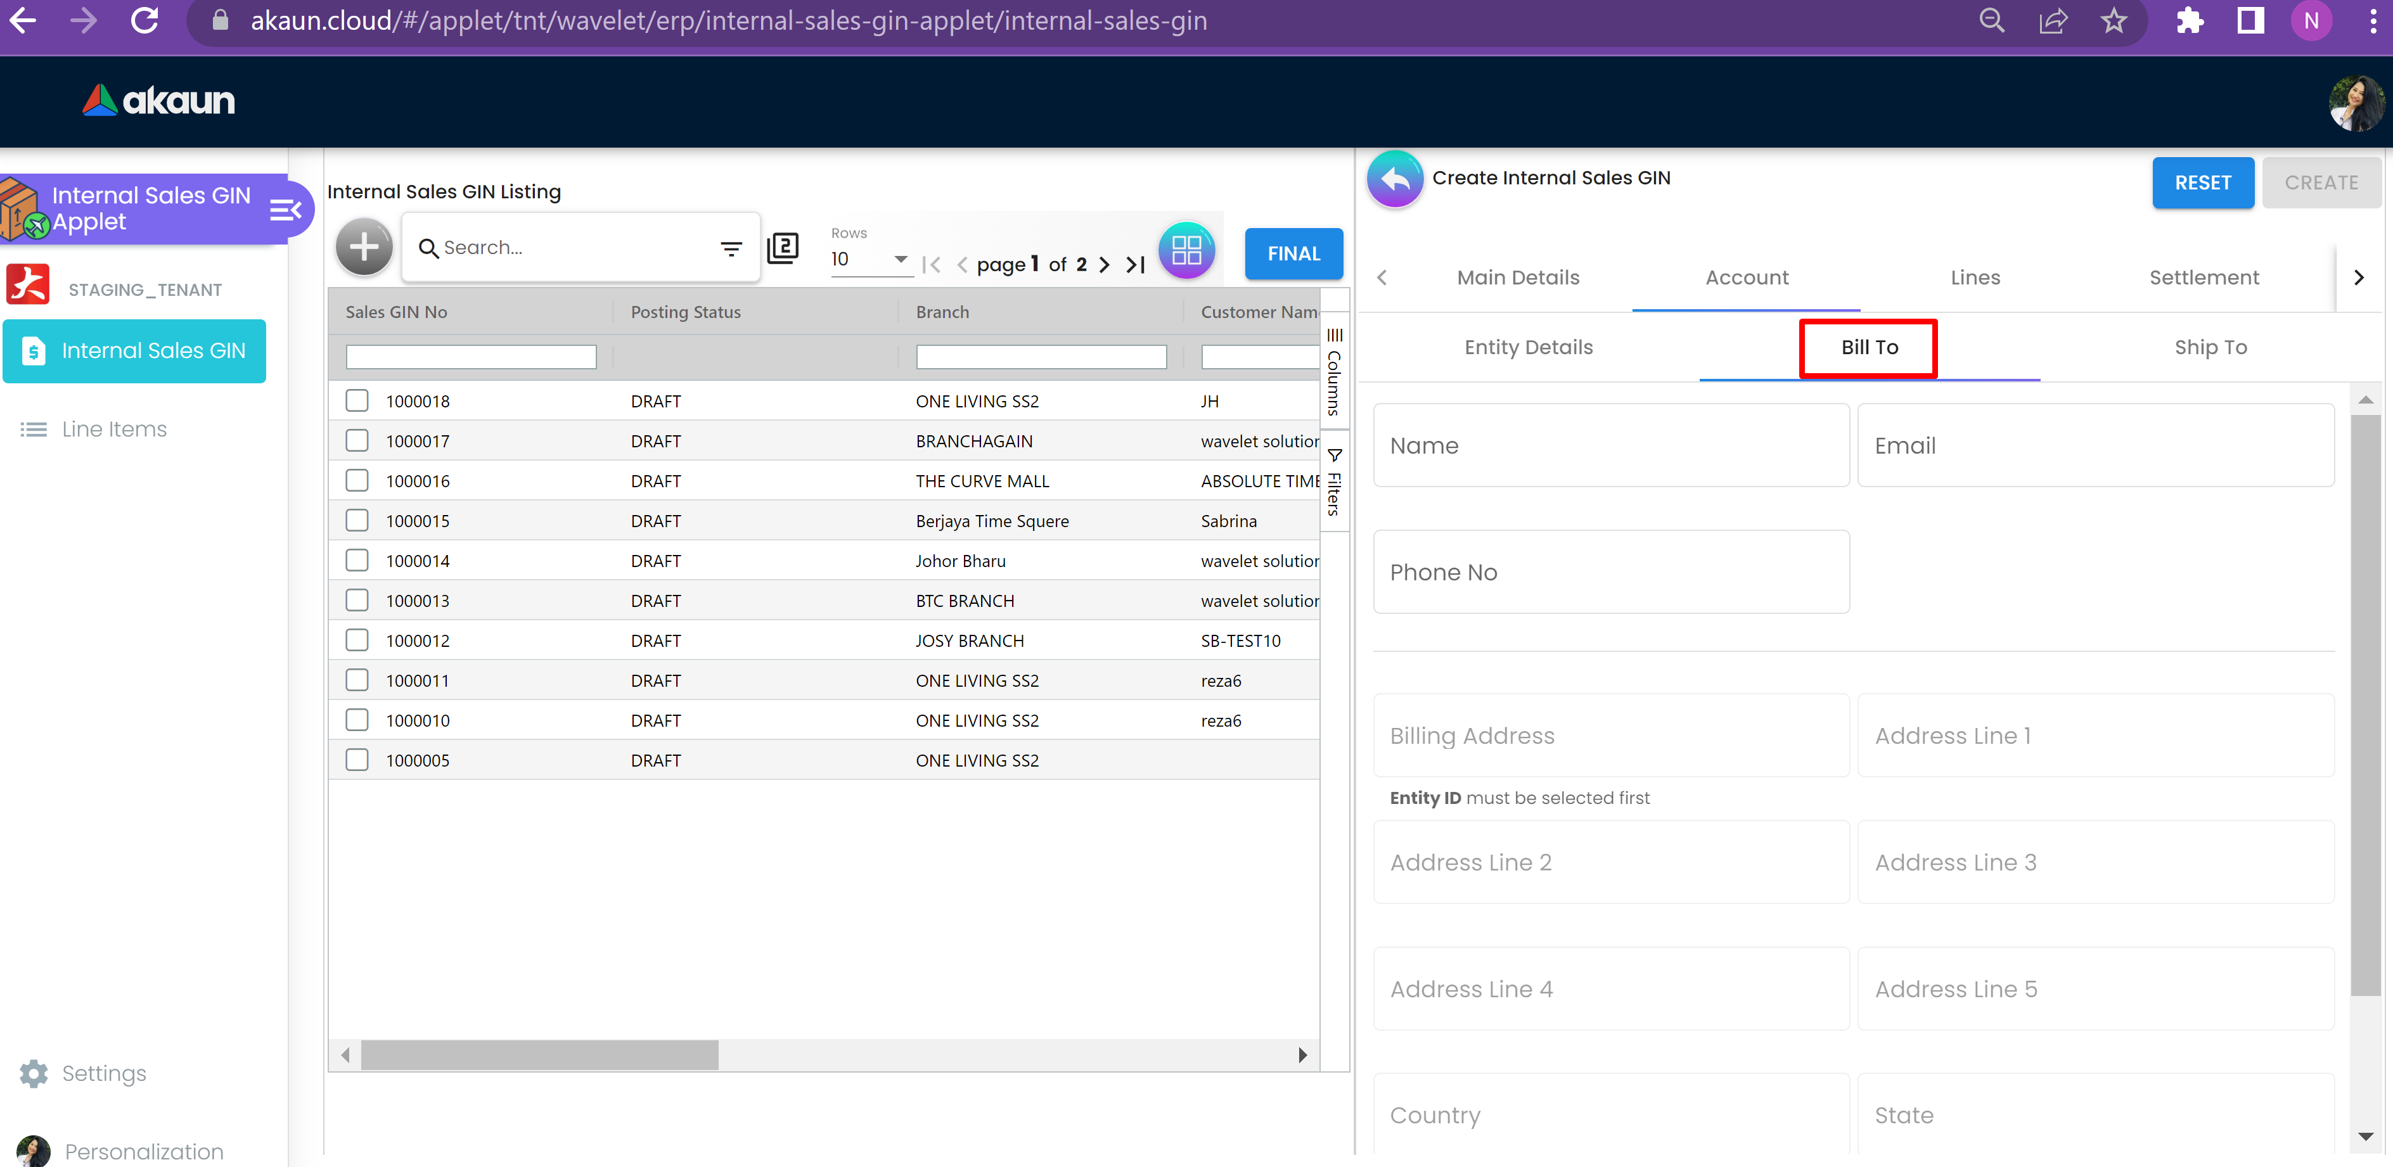Check the box next to 1000005
The image size is (2393, 1167).
[x=357, y=760]
